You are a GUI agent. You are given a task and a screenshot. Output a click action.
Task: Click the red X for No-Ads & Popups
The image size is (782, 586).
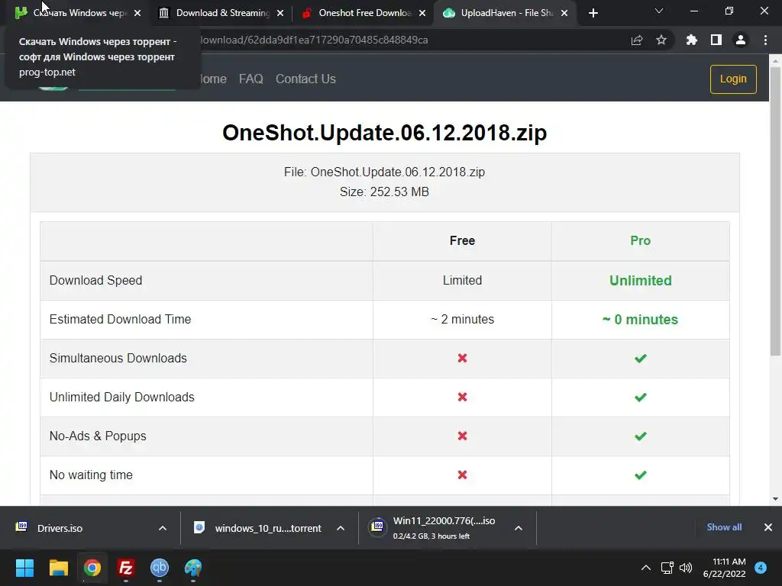(x=462, y=436)
